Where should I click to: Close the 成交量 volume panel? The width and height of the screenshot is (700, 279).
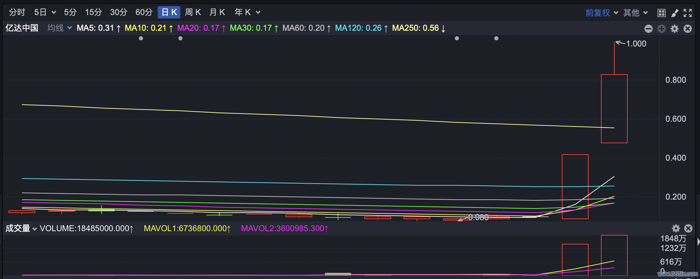688,228
